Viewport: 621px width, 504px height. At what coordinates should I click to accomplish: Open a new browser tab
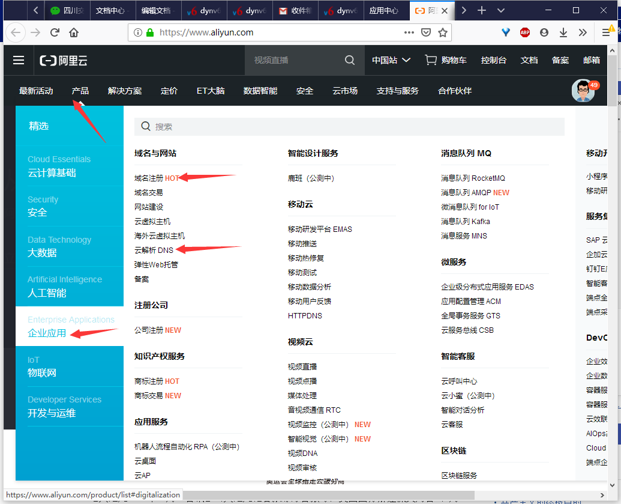point(482,10)
